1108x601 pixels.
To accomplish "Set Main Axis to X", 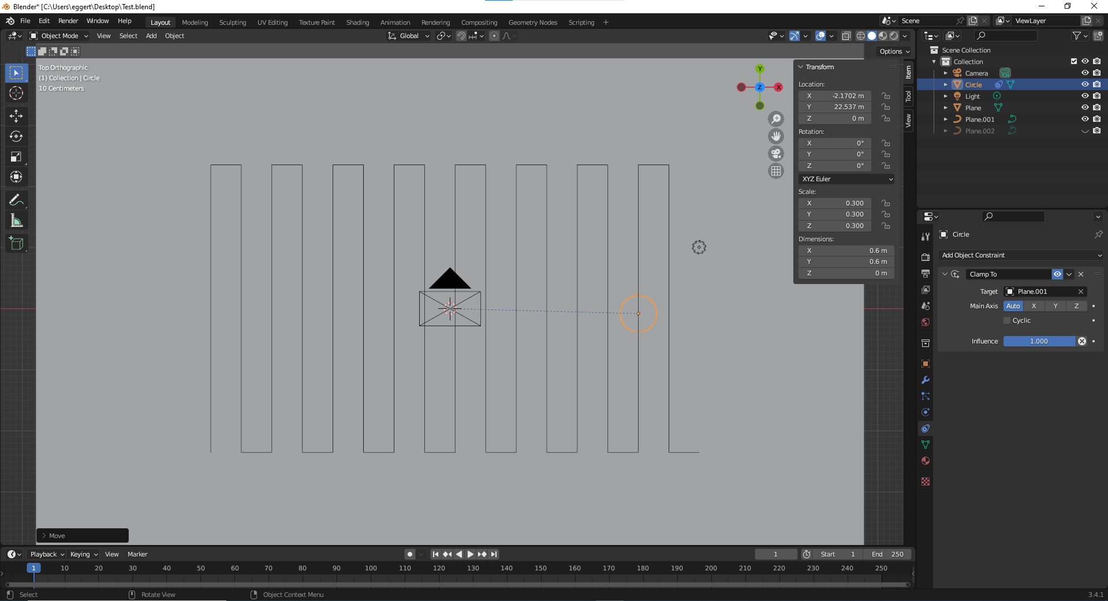I will [x=1034, y=306].
